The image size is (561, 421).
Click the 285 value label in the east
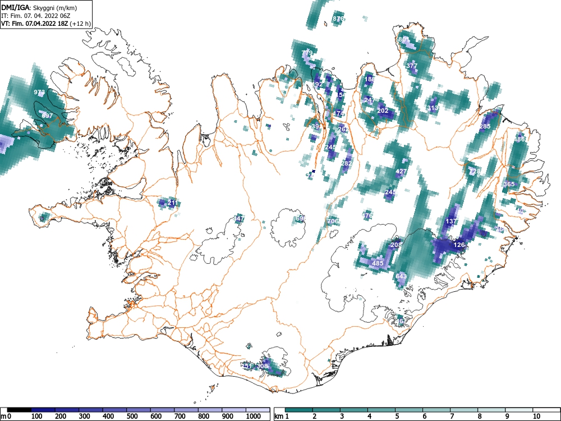(485, 126)
